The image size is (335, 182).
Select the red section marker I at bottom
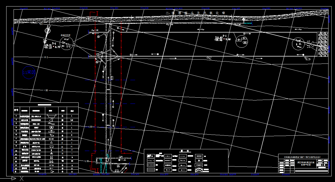pos(98,170)
